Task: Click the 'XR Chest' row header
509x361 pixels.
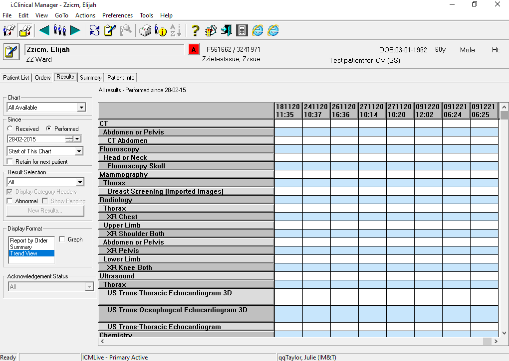Action: coord(186,217)
